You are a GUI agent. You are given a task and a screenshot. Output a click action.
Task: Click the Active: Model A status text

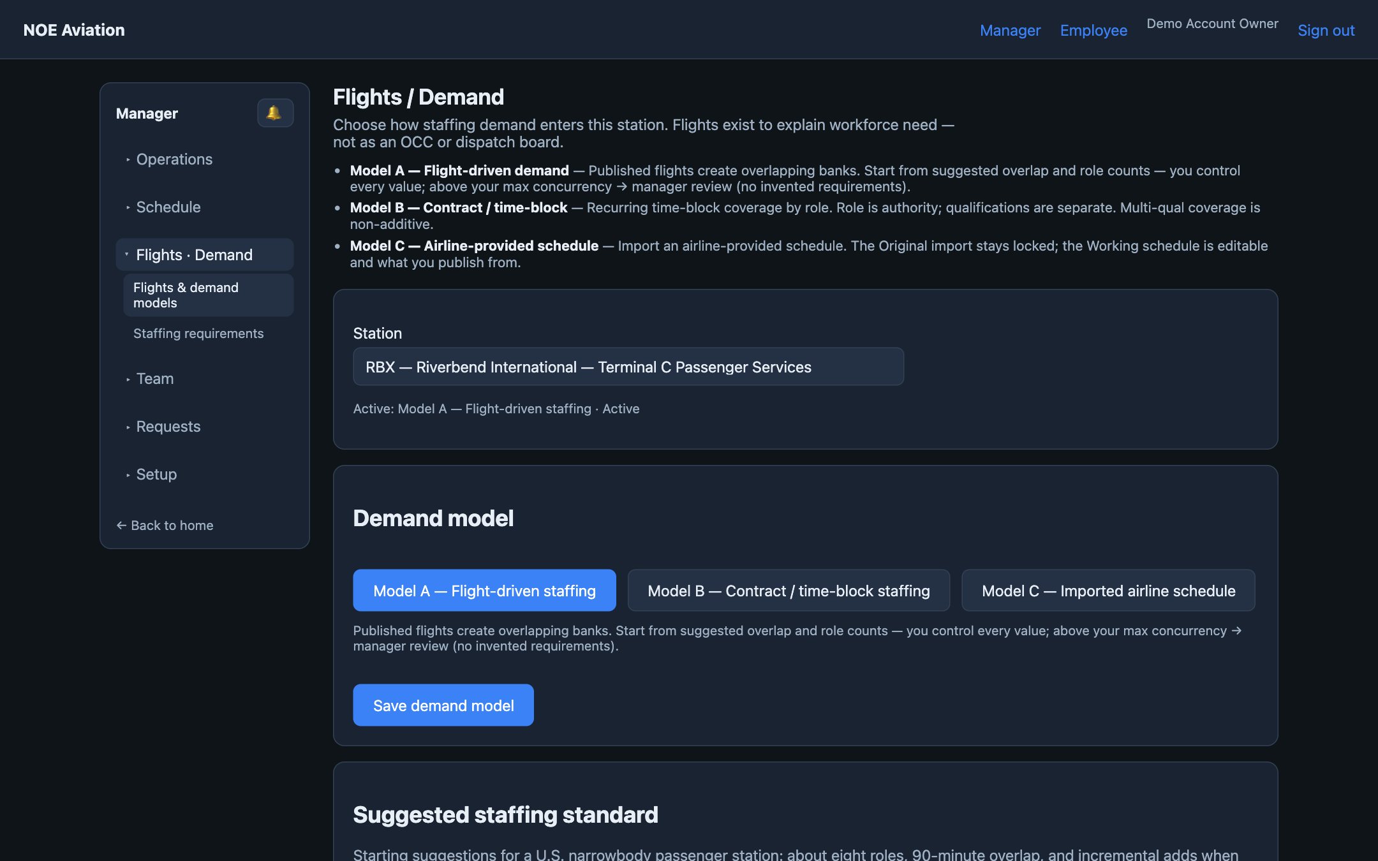pyautogui.click(x=496, y=408)
